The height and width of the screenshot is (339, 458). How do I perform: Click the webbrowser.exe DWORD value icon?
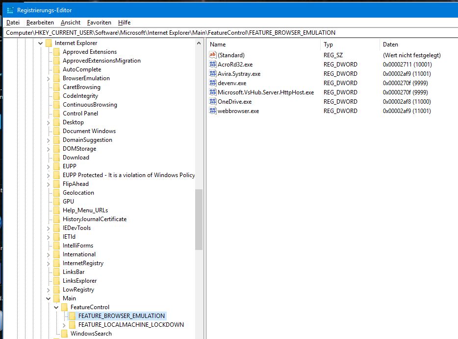tap(213, 111)
